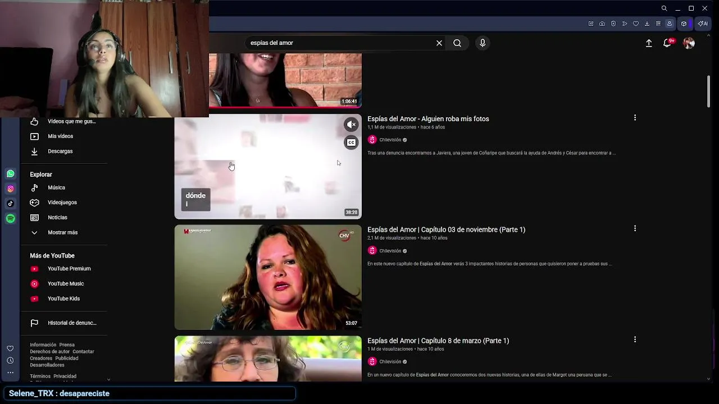This screenshot has height=404, width=719.
Task: Open Opera's search-in-tabs magnifier icon
Action: [x=664, y=8]
